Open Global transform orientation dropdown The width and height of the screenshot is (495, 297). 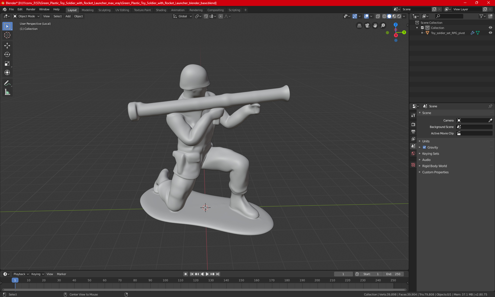(x=183, y=16)
